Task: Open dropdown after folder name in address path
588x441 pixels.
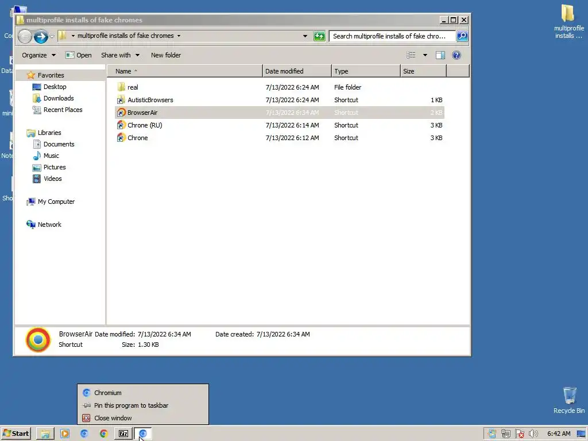Action: pyautogui.click(x=179, y=36)
